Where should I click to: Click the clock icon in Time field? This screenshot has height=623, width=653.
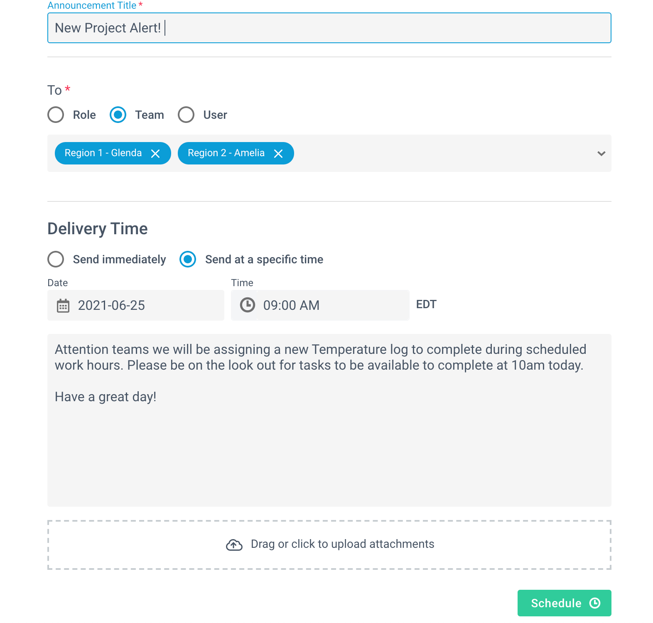248,305
